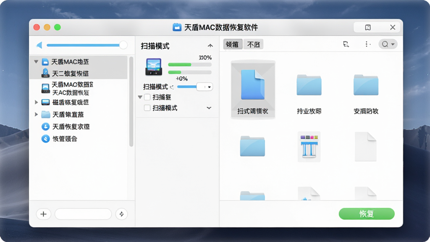This screenshot has width=430, height=242.
Task: Select the first selected tab in file toolbar
Action: (x=233, y=44)
